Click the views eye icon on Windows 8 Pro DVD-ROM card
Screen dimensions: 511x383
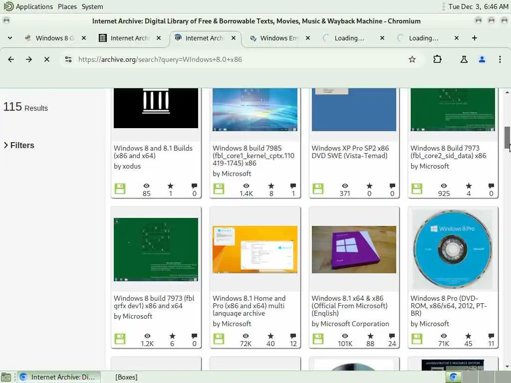[x=444, y=336]
